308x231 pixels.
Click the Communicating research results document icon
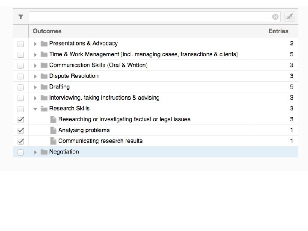click(x=53, y=141)
